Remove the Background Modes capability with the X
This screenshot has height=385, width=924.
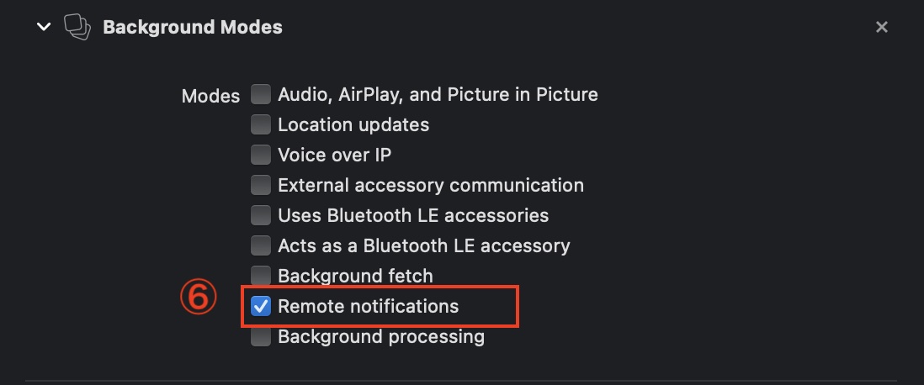pyautogui.click(x=882, y=27)
